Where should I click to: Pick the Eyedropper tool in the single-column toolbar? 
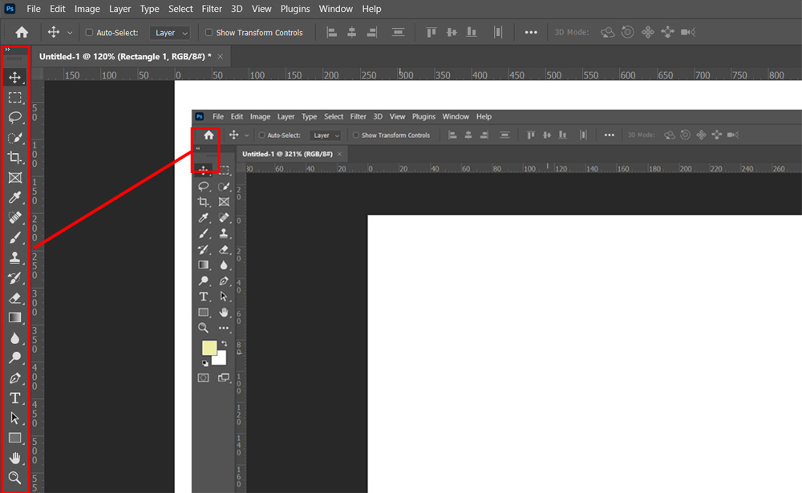click(14, 197)
